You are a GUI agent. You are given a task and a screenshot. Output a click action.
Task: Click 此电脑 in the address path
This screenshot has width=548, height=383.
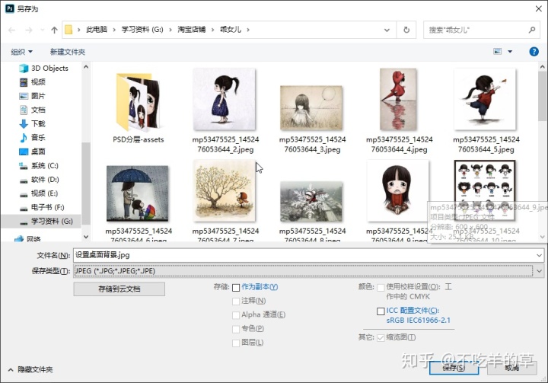tap(97, 30)
